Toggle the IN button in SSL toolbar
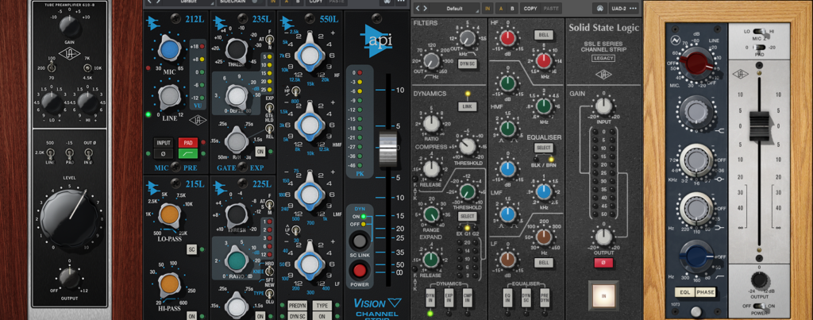Image resolution: width=813 pixels, height=320 pixels. pos(487,8)
